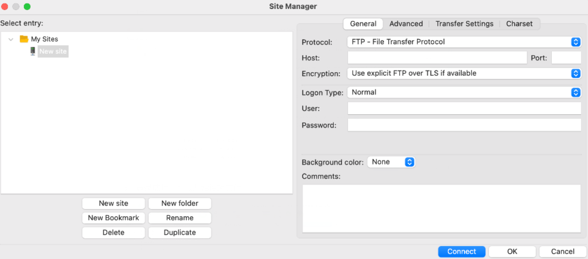Click the Duplicate button
The width and height of the screenshot is (588, 259).
coord(180,233)
